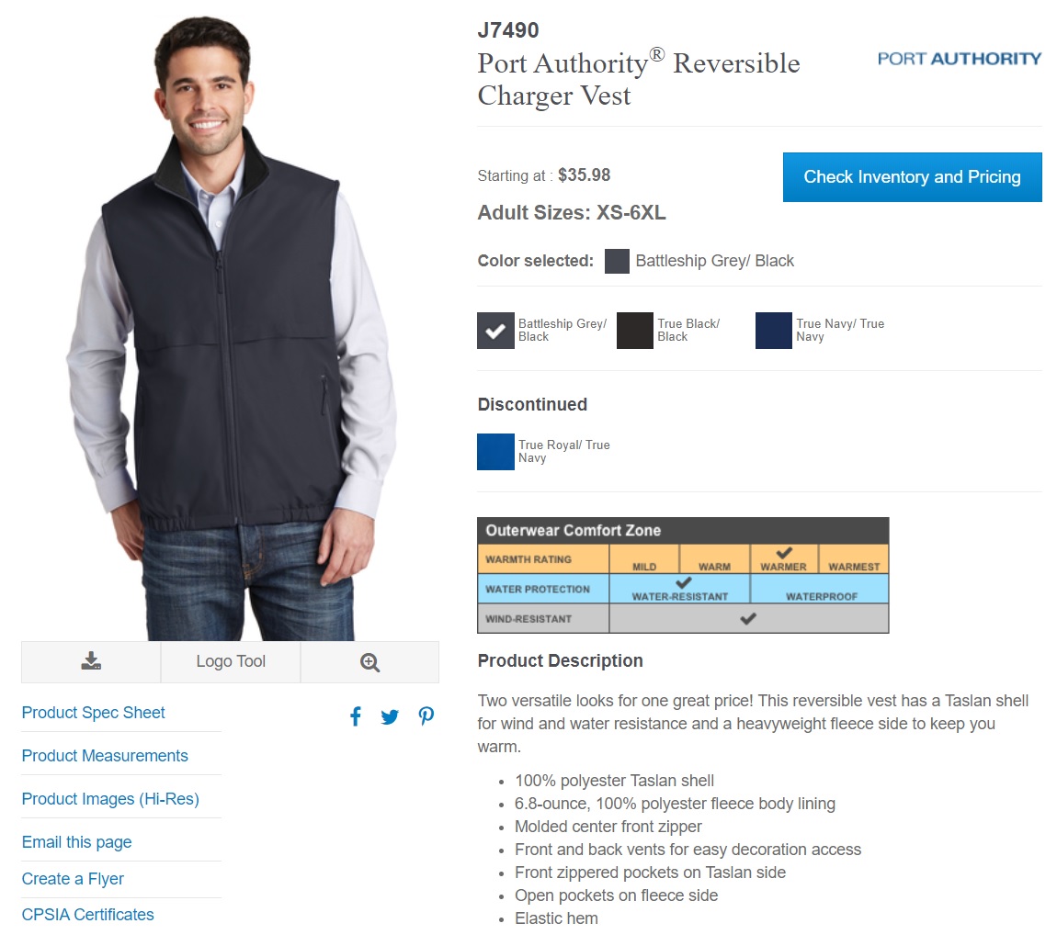Open the Product Spec Sheet link
1057x946 pixels.
pyautogui.click(x=93, y=713)
